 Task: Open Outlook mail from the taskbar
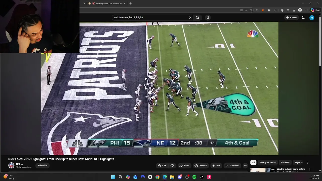135,177
